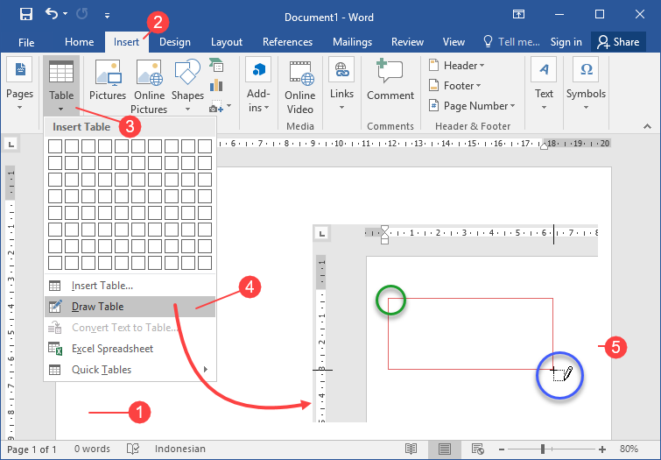Click the right indent marker on ruler
Viewport: 661px width, 460px height.
pos(545,146)
